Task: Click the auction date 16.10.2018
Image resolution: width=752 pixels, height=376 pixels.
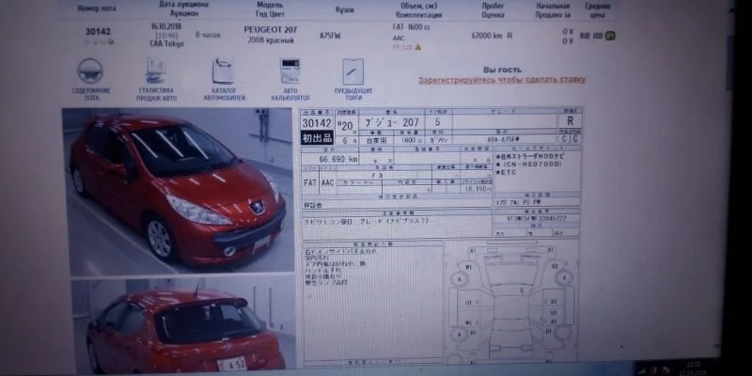Action: click(166, 26)
